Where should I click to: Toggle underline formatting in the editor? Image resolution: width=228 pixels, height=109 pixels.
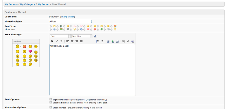click(x=61, y=41)
